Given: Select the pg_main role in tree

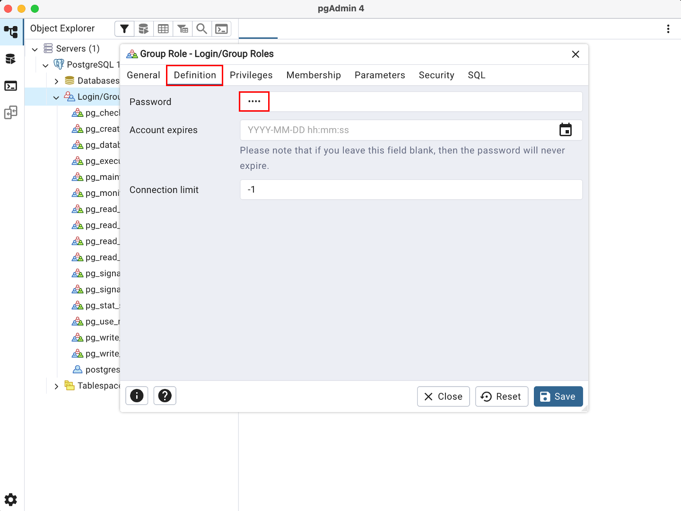Looking at the screenshot, I should pos(103,177).
